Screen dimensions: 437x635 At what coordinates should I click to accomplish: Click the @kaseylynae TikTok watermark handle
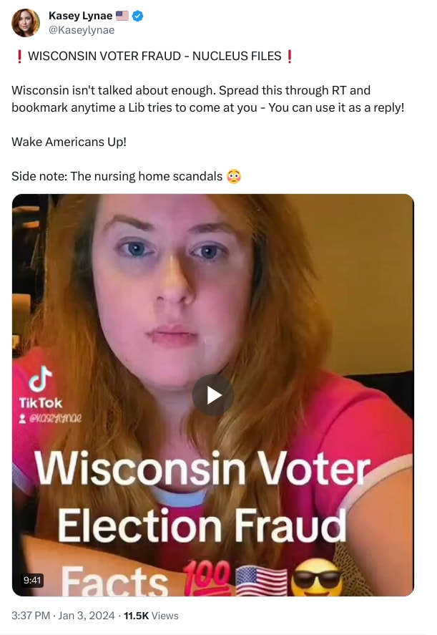pyautogui.click(x=51, y=418)
